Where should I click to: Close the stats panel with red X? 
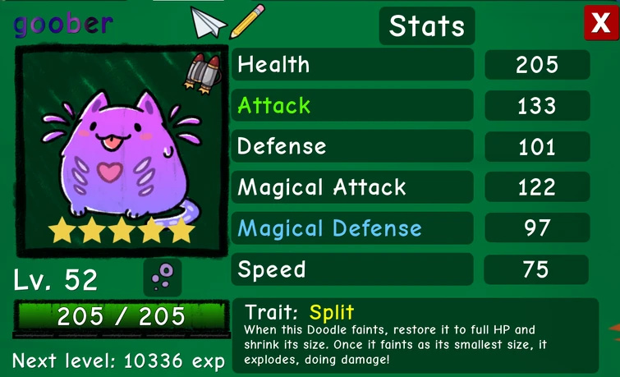point(601,23)
